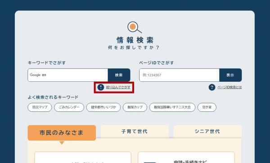Switch to the 市民のみなさま tab

62,132
